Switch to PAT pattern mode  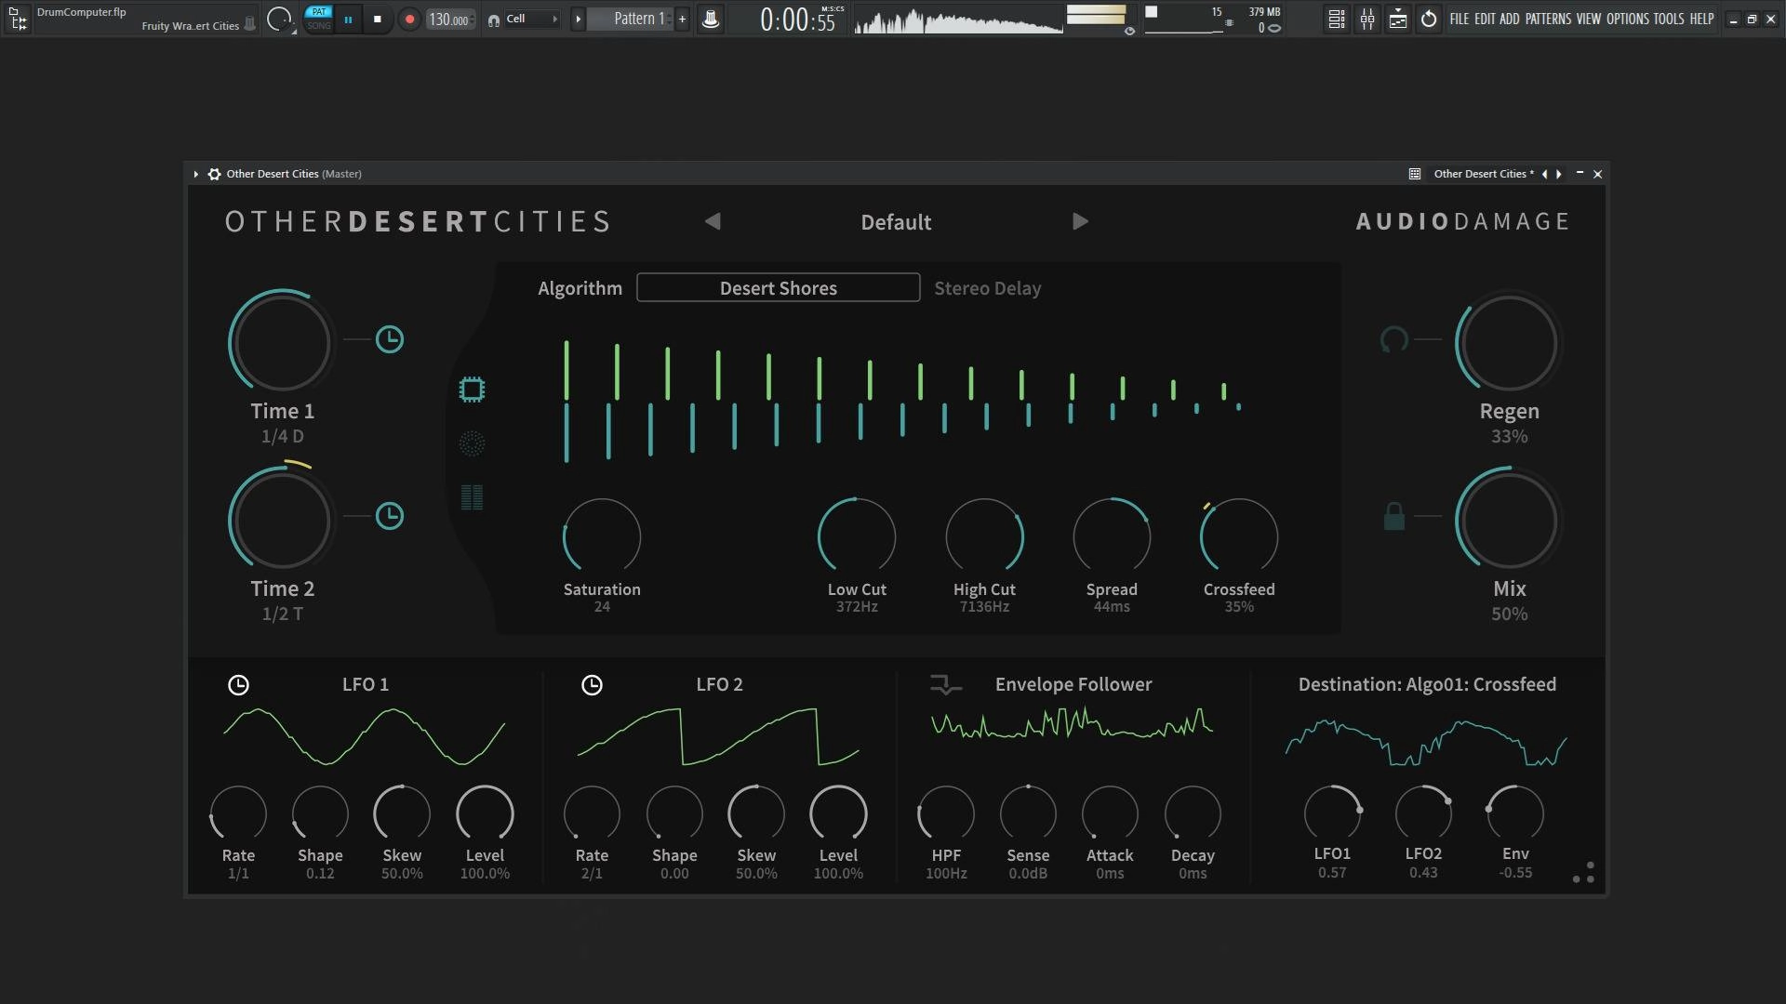click(319, 12)
